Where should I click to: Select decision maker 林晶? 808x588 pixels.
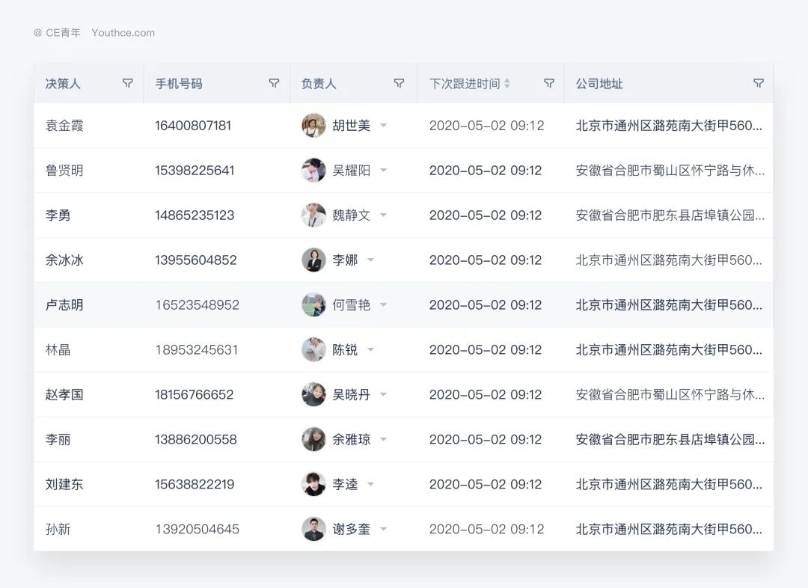tap(58, 349)
